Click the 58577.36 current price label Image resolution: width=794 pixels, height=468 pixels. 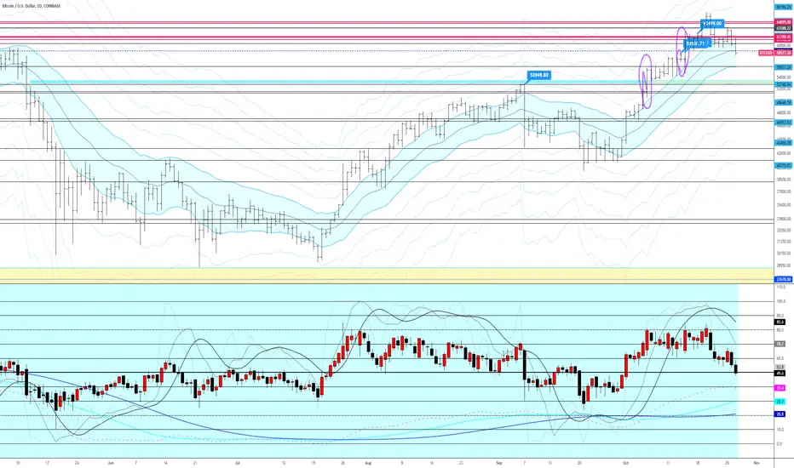784,53
